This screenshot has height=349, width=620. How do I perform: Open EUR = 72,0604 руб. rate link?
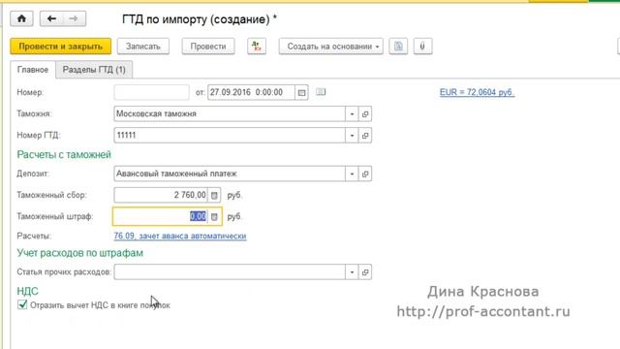(477, 92)
